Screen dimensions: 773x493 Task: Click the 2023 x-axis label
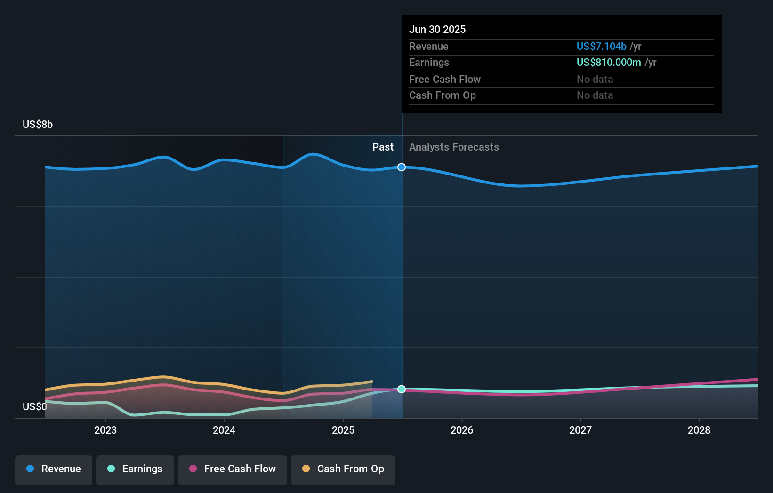tap(105, 430)
